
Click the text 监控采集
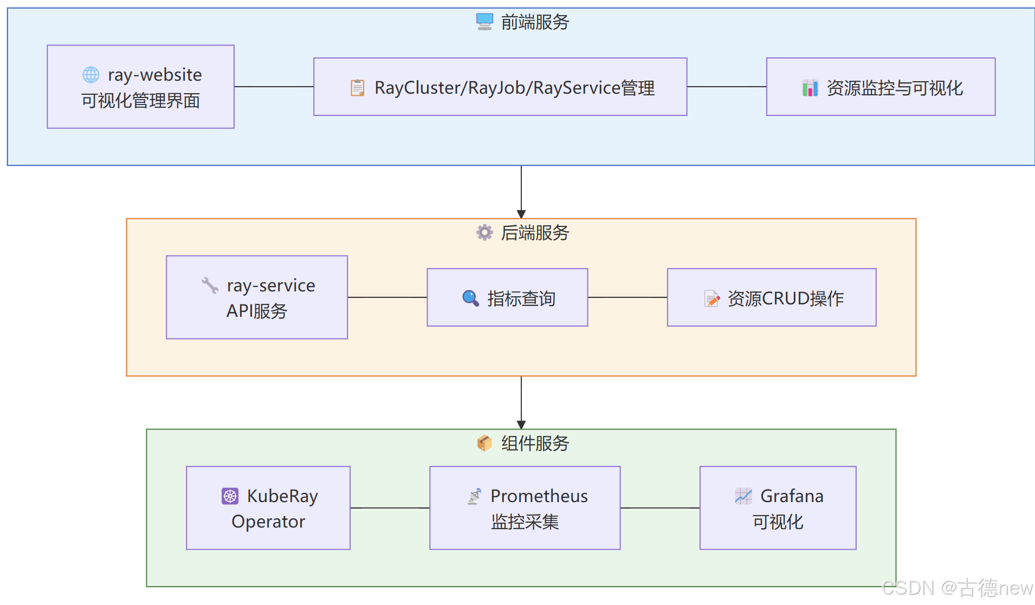pyautogui.click(x=525, y=522)
